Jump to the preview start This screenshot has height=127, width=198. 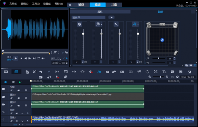pos(21,58)
